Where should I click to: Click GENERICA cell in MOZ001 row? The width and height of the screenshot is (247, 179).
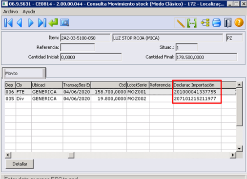click(47, 92)
